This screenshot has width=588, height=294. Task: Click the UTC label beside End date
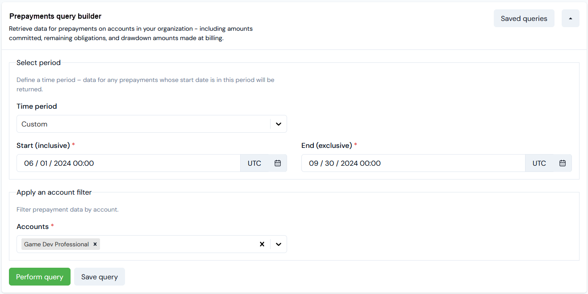(539, 163)
